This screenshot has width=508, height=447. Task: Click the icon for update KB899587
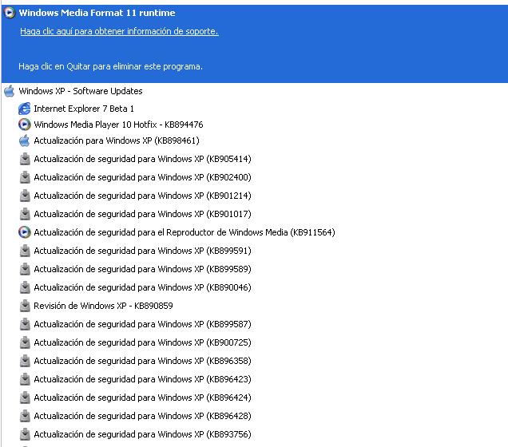tap(25, 324)
